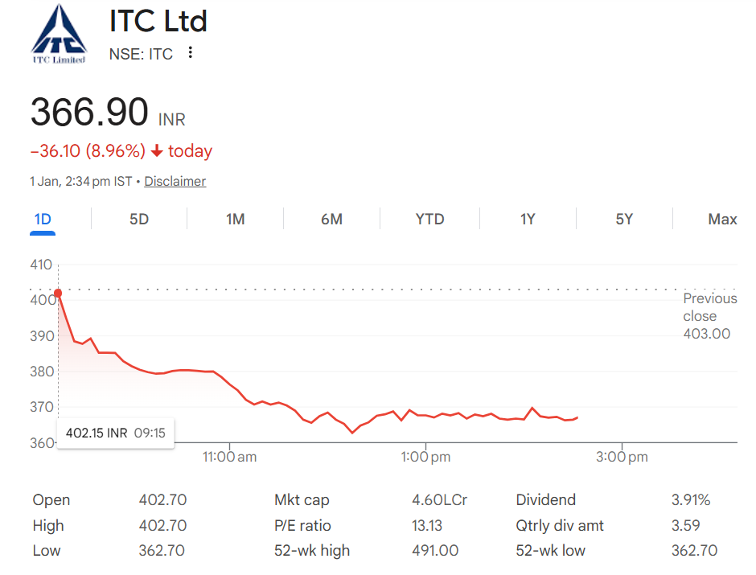
Task: Click the 11:00 am axis label
Action: point(229,457)
